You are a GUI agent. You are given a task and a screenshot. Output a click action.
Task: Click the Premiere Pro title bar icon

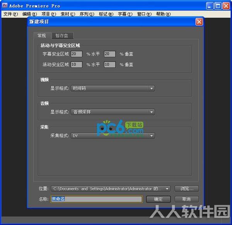pos(5,5)
